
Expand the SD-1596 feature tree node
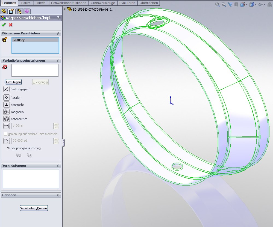(x=64, y=9)
